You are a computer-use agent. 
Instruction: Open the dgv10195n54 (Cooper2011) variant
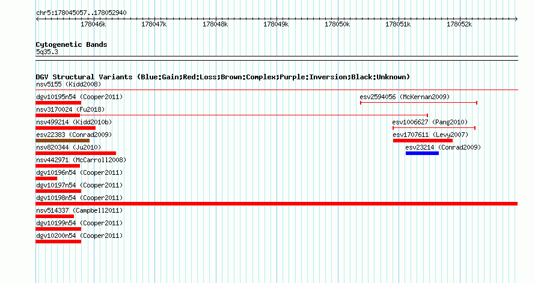pos(79,97)
